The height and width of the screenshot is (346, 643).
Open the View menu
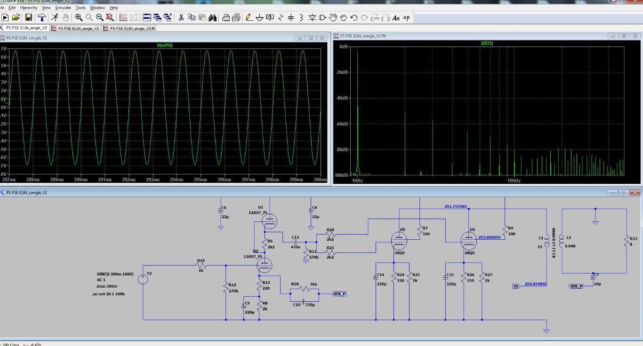[x=46, y=8]
